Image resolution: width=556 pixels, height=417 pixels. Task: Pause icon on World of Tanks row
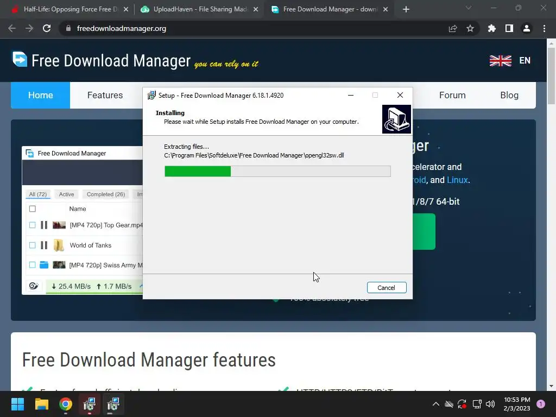point(44,245)
